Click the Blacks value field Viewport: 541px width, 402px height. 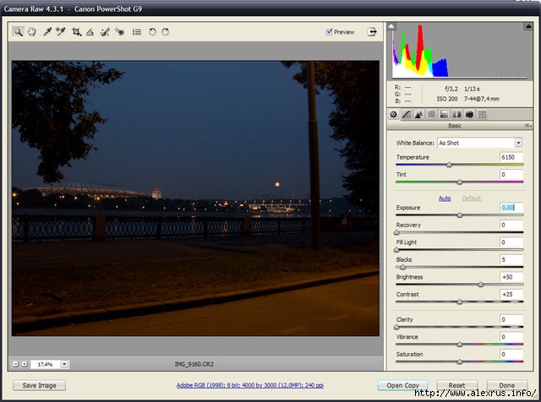coord(511,259)
